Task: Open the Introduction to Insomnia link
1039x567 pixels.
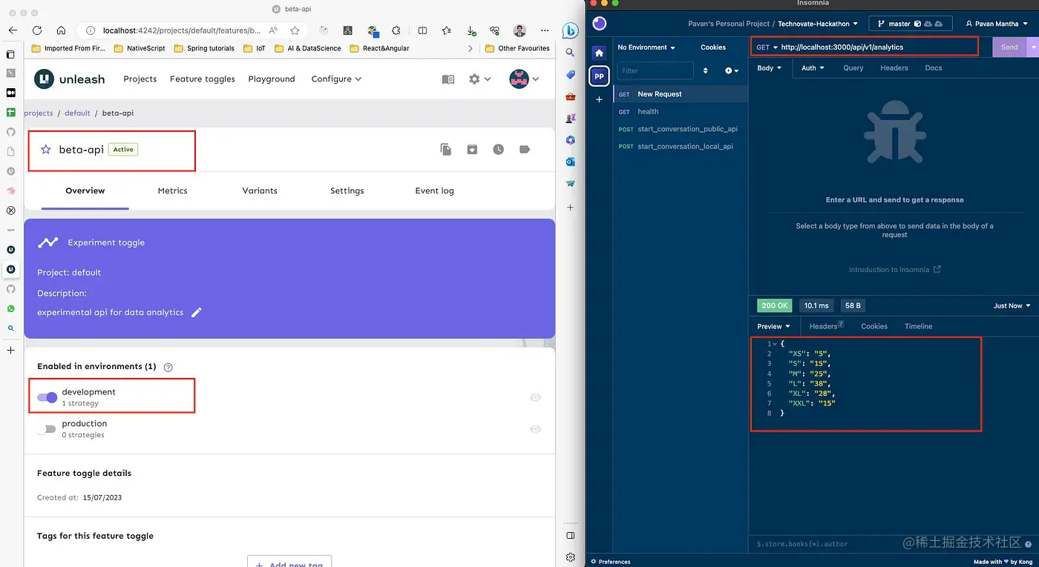Action: click(894, 270)
